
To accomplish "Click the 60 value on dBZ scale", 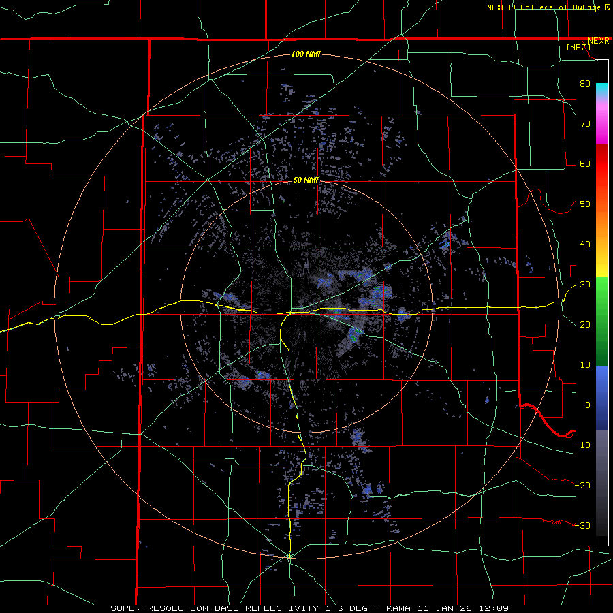I will (585, 163).
